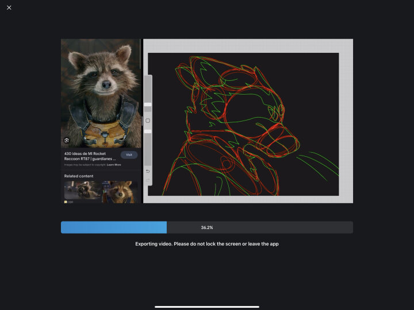Close the video export screen
This screenshot has height=310, width=414.
pos(9,7)
